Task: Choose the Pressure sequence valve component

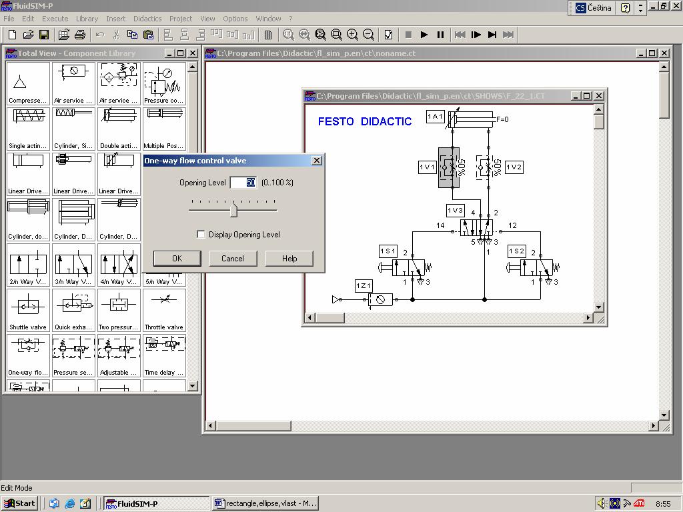Action: tap(73, 355)
